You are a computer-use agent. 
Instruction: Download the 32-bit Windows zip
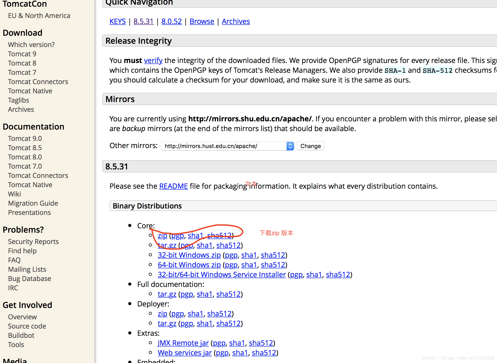pyautogui.click(x=189, y=255)
